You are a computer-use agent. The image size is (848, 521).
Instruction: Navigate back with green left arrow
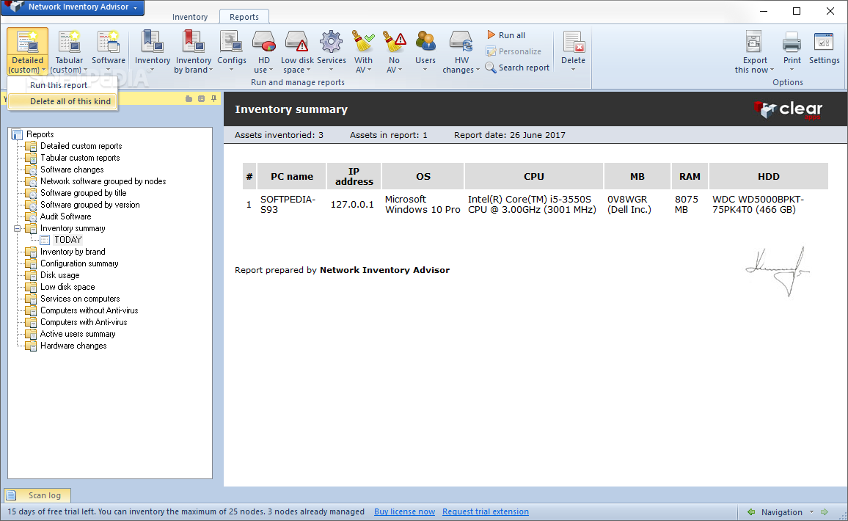point(751,511)
